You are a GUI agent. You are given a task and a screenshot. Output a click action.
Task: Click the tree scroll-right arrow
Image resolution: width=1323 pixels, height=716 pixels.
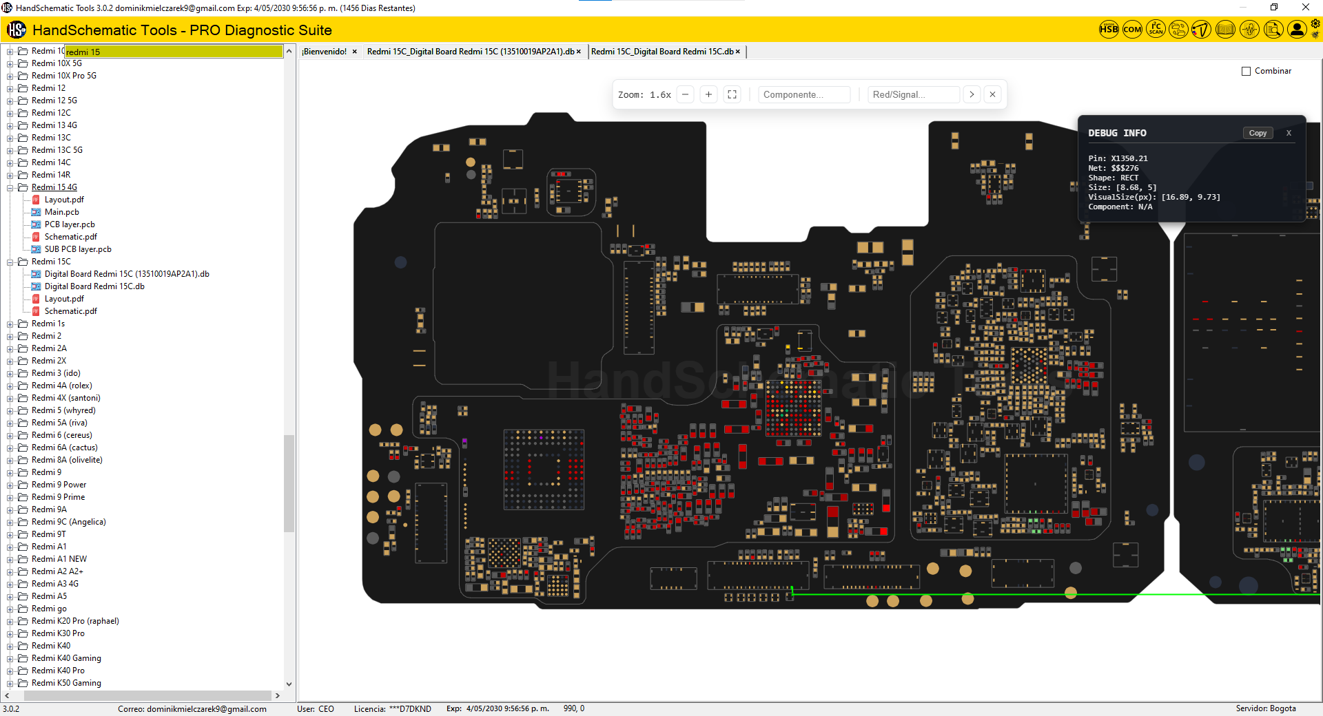278,695
